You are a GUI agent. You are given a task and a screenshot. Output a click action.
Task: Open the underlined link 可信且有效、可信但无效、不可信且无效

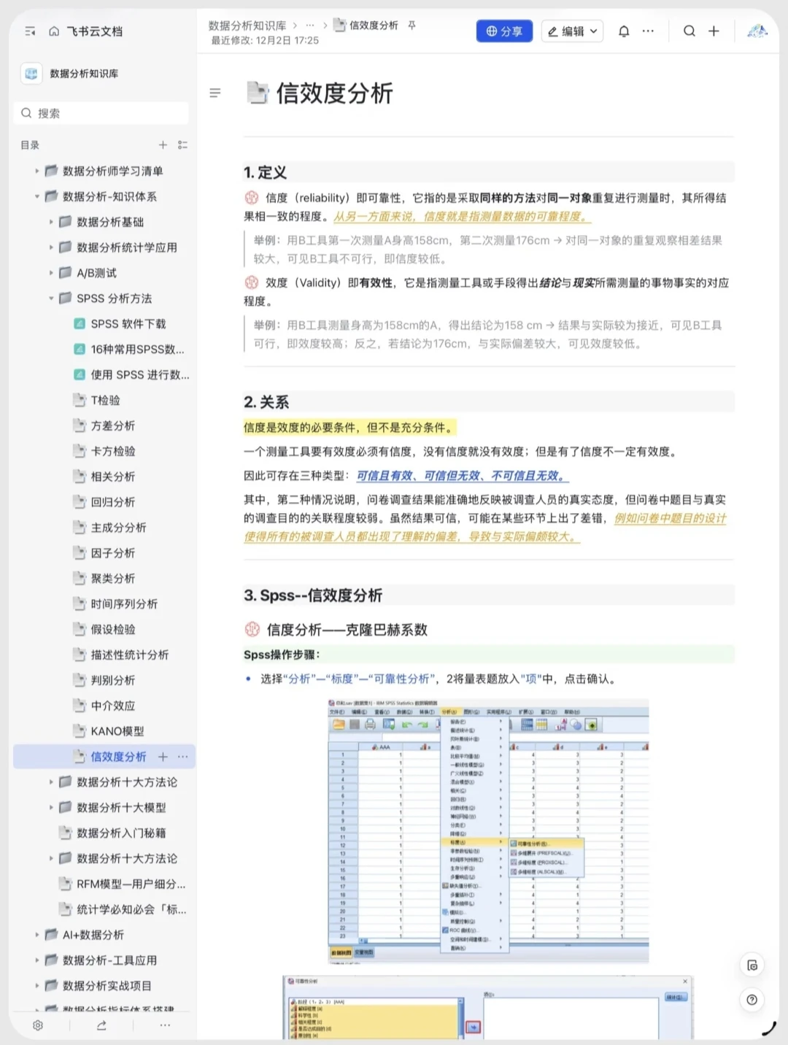[x=463, y=476]
